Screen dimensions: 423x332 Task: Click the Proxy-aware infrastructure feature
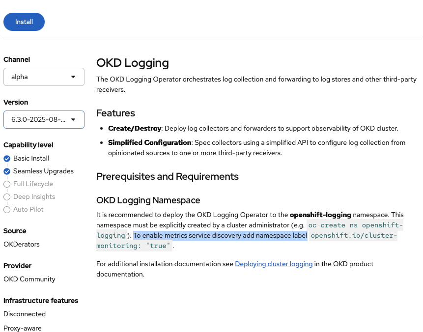[23, 328]
